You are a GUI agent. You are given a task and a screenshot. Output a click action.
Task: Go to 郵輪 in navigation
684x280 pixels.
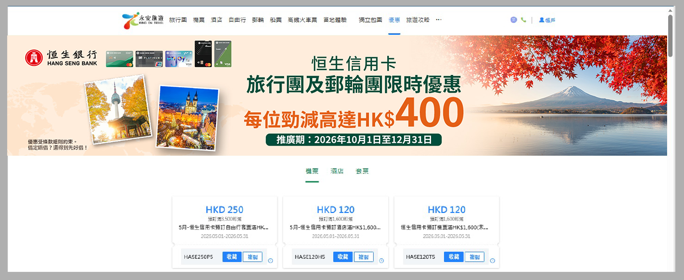click(x=257, y=20)
